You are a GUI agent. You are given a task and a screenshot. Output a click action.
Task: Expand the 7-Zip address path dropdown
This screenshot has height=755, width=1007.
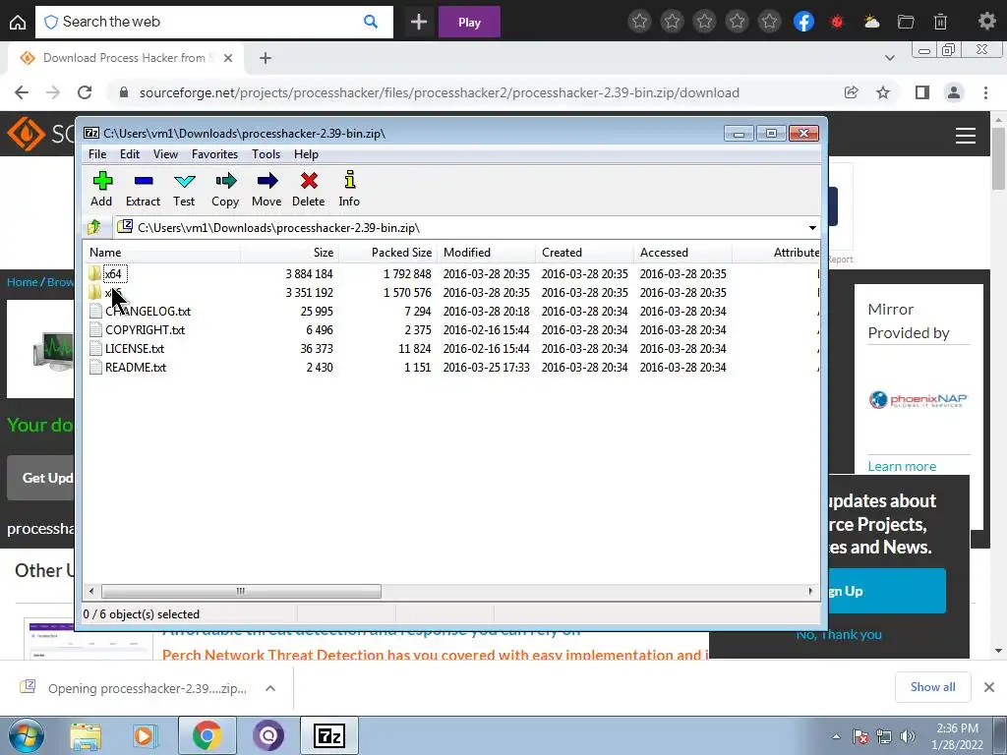[x=812, y=228]
